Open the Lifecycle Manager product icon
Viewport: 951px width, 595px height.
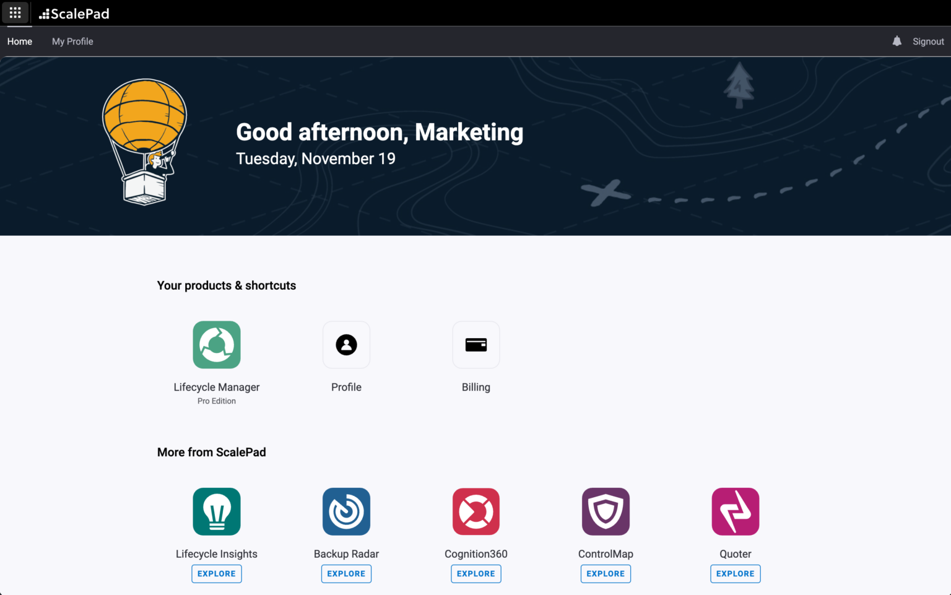click(216, 345)
